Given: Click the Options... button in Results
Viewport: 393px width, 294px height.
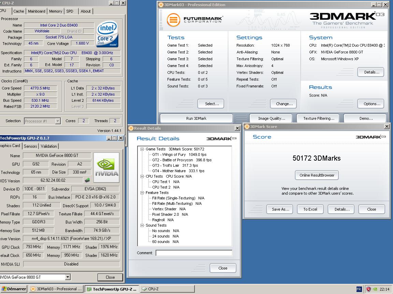Looking at the screenshot, I should 371,104.
